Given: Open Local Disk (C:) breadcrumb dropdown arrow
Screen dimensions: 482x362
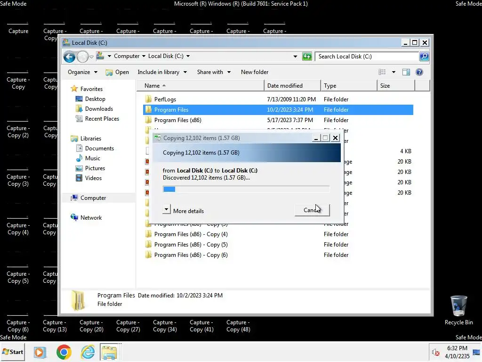Looking at the screenshot, I should point(188,57).
